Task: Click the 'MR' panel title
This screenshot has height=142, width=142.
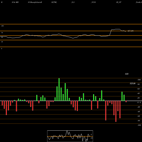Action: [127, 74]
